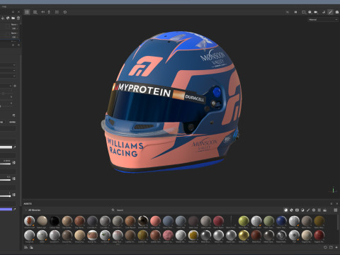
Task: Select the gold metal material sphere
Action: [244, 235]
